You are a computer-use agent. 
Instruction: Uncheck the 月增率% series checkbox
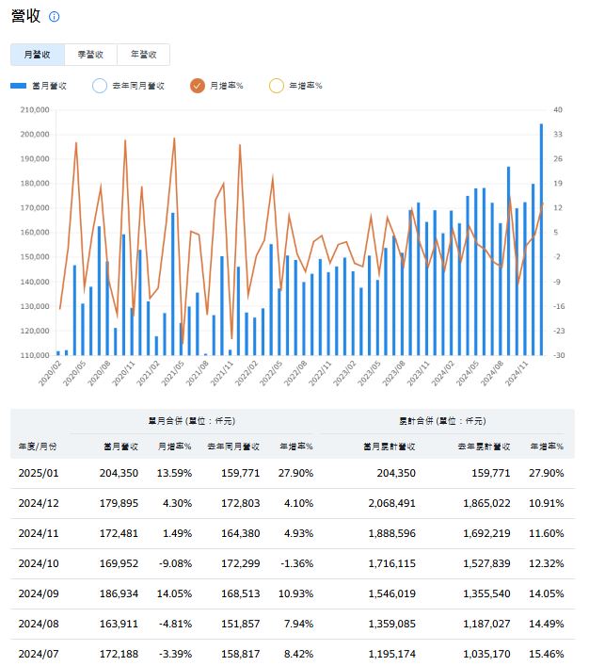(x=198, y=86)
